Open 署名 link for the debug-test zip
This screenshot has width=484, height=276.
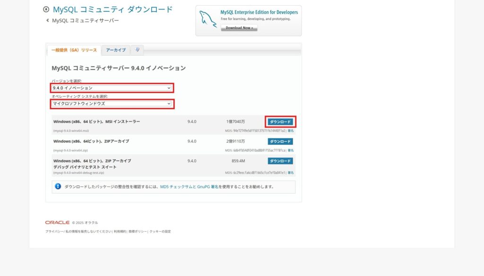(291, 173)
